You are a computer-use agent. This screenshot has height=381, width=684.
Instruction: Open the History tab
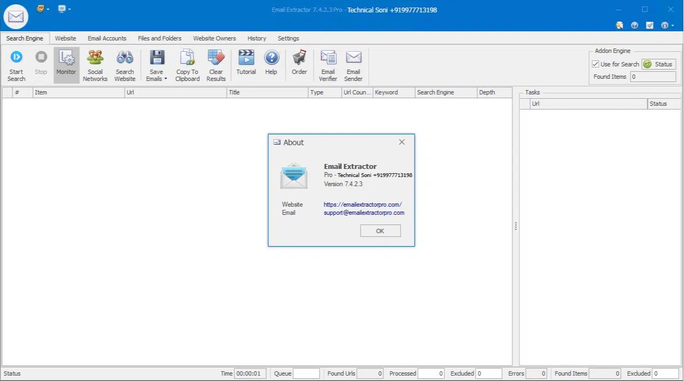coord(256,38)
